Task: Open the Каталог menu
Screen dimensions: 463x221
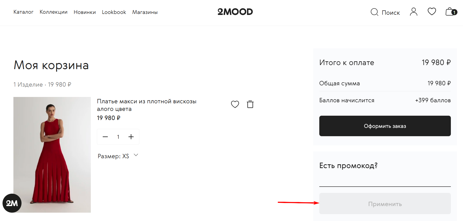Action: click(23, 12)
